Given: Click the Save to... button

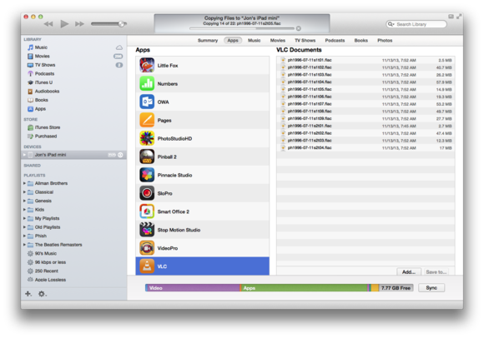Looking at the screenshot, I should [436, 272].
